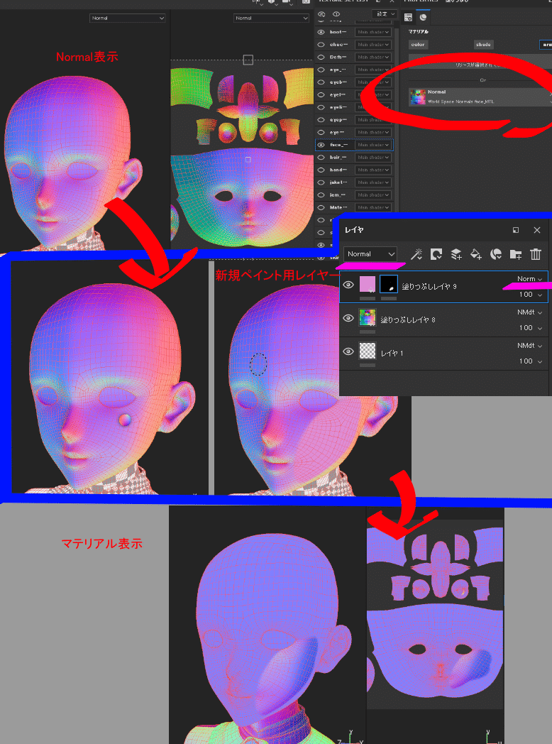Open the add effect magic wand menu
This screenshot has height=744, width=552.
coord(416,254)
